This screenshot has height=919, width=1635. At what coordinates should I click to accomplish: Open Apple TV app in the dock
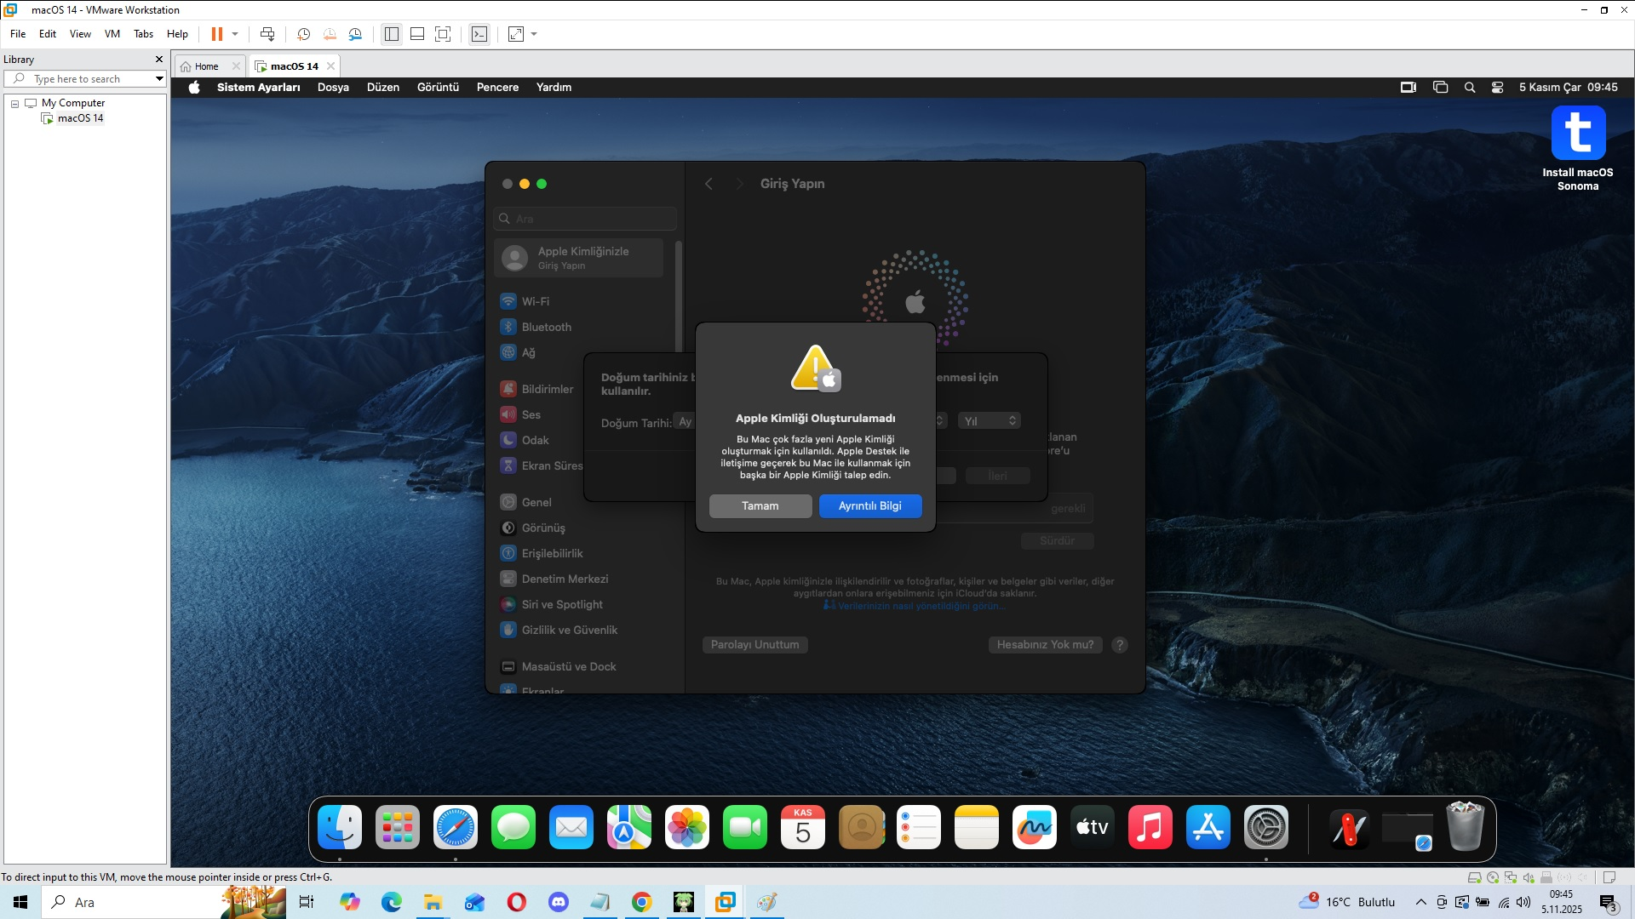point(1093,827)
